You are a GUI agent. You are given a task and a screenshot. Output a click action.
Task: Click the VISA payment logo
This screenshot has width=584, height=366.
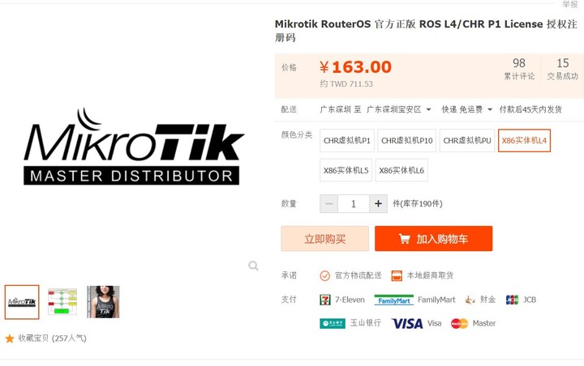coord(407,323)
